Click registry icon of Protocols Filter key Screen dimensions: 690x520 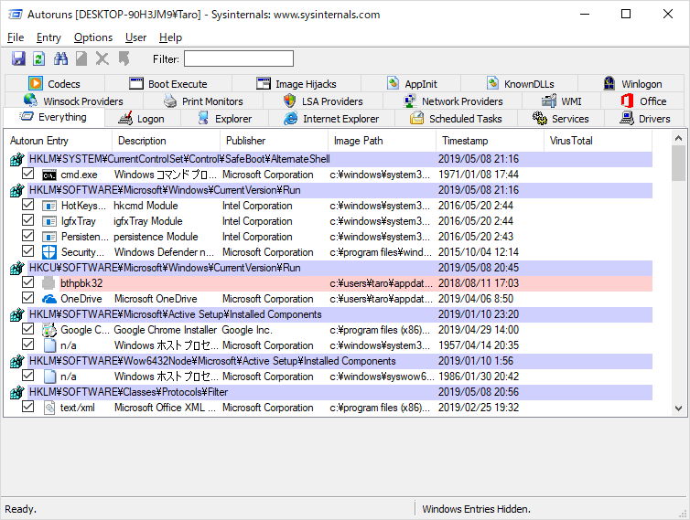[x=16, y=392]
